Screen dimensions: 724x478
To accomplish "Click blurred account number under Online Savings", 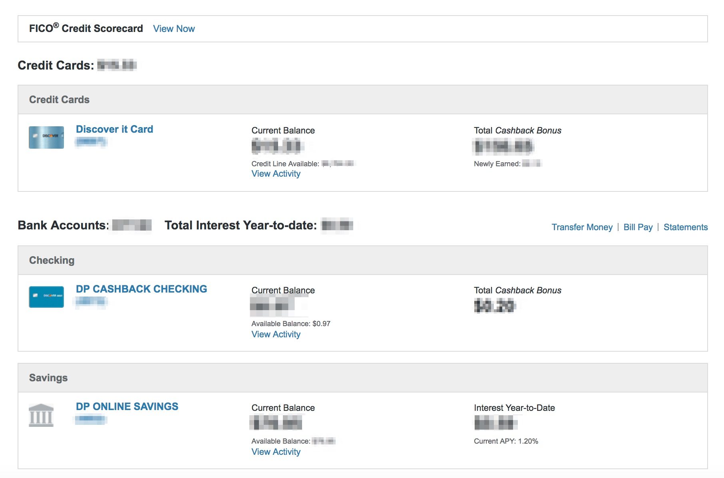I will pyautogui.click(x=91, y=419).
